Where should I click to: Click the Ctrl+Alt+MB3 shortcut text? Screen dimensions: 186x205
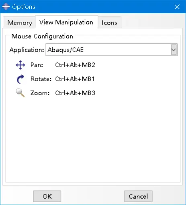point(75,93)
